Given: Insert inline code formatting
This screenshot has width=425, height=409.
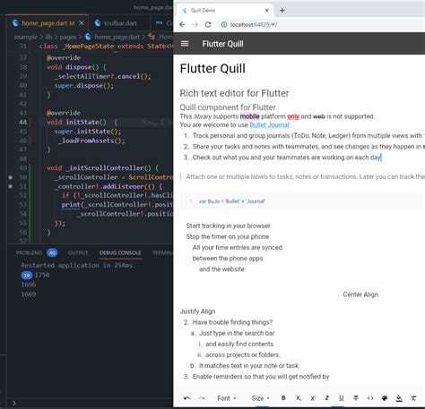Looking at the screenshot, I should (370, 398).
